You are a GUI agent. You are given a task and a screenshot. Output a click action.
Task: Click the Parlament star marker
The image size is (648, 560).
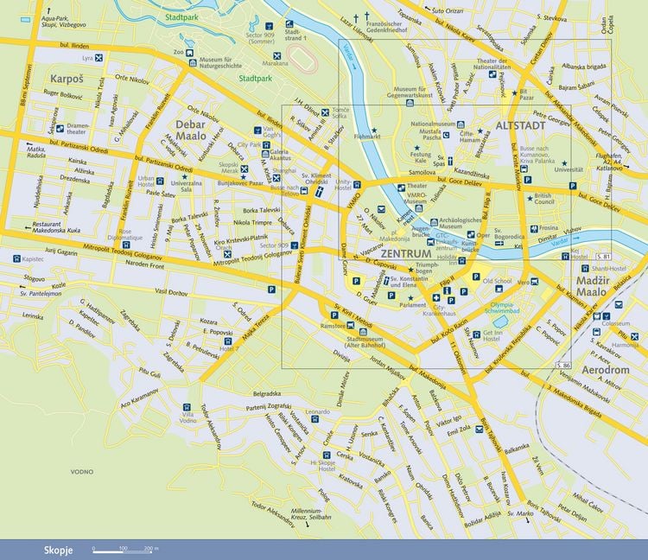pos(410,298)
